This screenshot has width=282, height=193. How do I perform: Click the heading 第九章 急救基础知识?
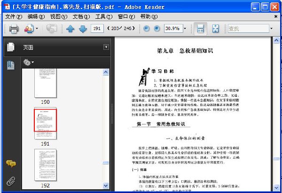[x=185, y=51]
